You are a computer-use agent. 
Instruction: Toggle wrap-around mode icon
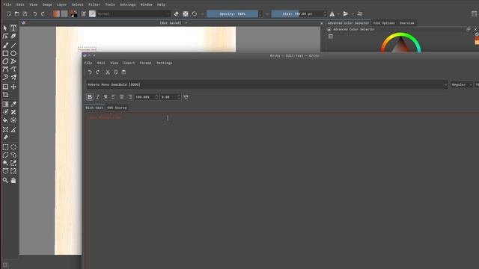[x=360, y=13]
